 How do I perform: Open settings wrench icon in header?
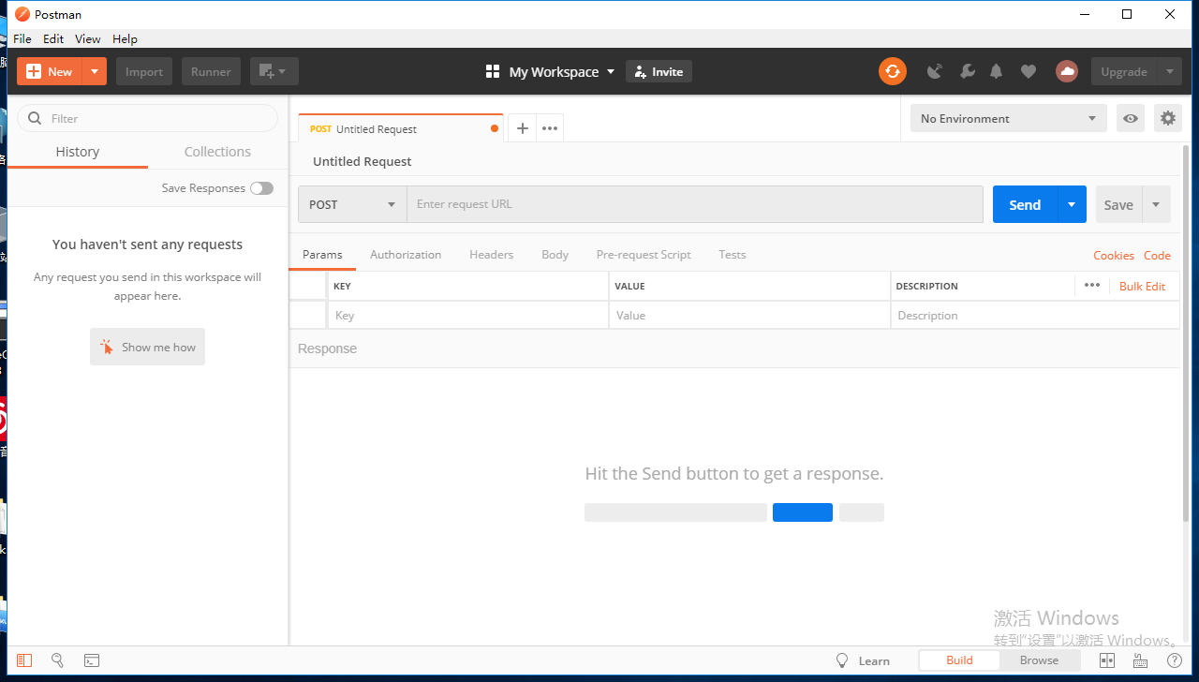(x=968, y=71)
